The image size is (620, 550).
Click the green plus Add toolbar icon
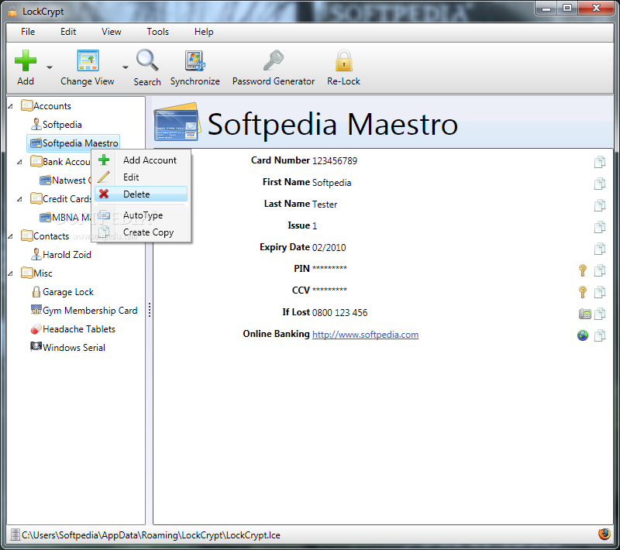click(x=26, y=60)
